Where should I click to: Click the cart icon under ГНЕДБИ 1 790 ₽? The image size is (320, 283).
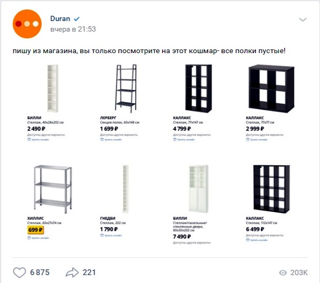pos(102,235)
